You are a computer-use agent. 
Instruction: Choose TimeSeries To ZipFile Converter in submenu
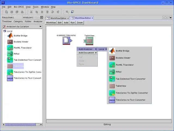click(129, 93)
